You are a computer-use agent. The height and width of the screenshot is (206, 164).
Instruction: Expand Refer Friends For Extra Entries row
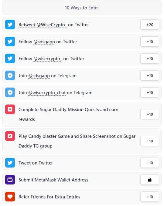click(x=82, y=197)
